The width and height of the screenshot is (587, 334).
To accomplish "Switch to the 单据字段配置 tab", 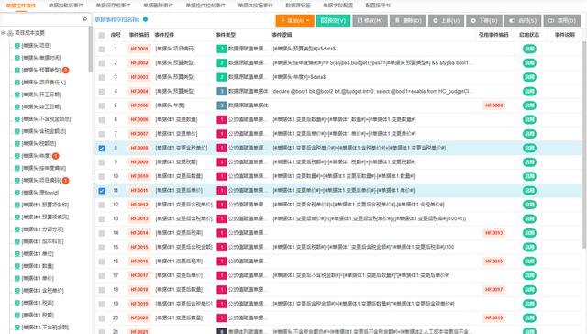I will (338, 6).
